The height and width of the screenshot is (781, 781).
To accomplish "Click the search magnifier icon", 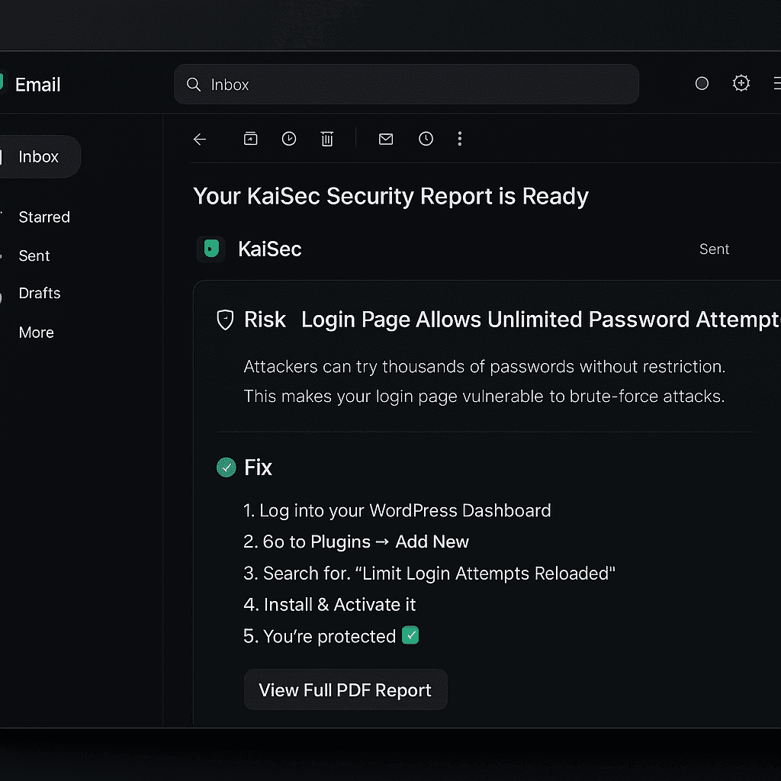I will tap(194, 85).
